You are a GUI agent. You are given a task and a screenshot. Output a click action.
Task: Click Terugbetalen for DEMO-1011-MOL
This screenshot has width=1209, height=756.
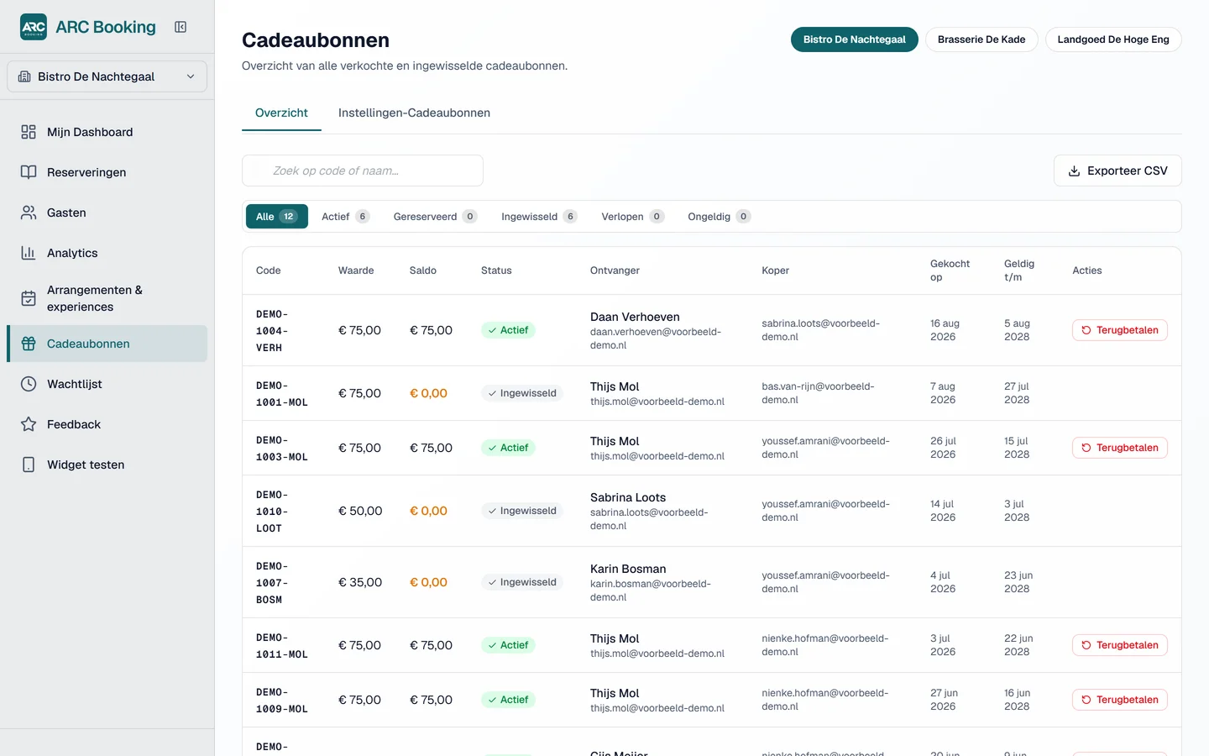(1120, 645)
